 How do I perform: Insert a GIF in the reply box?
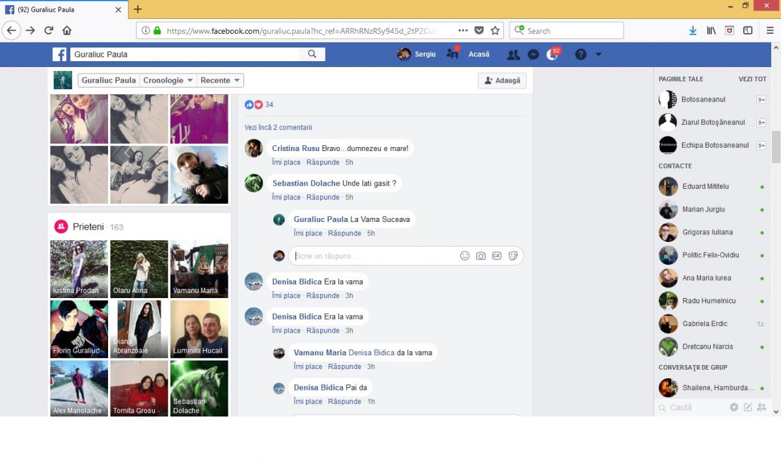497,256
